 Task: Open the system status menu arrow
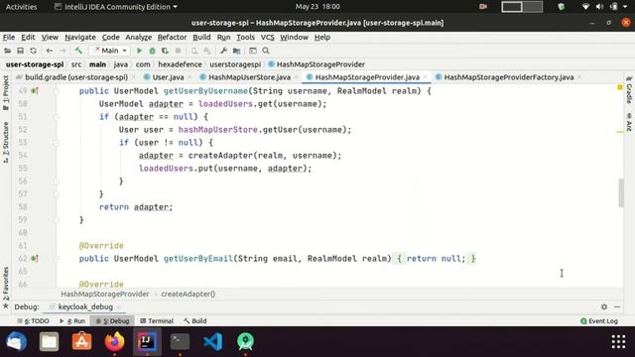pyautogui.click(x=625, y=7)
